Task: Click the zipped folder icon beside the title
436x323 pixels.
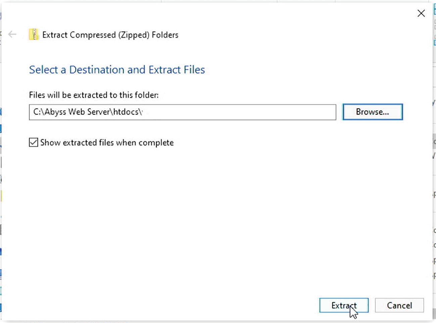Action: [34, 35]
